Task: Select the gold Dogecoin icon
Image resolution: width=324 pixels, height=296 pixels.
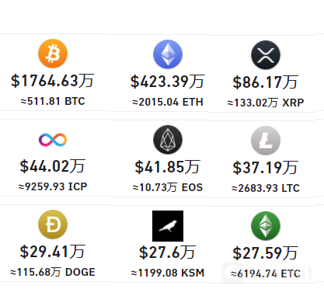Action: click(x=53, y=225)
